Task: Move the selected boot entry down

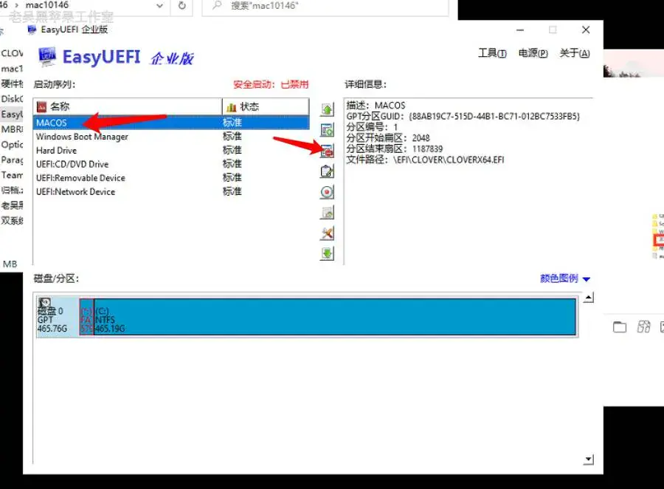Action: point(327,253)
